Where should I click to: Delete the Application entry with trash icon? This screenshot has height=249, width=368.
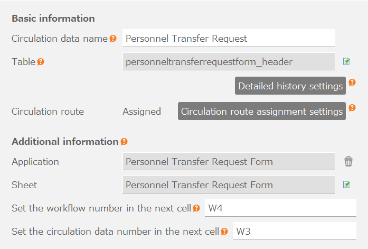tap(348, 162)
